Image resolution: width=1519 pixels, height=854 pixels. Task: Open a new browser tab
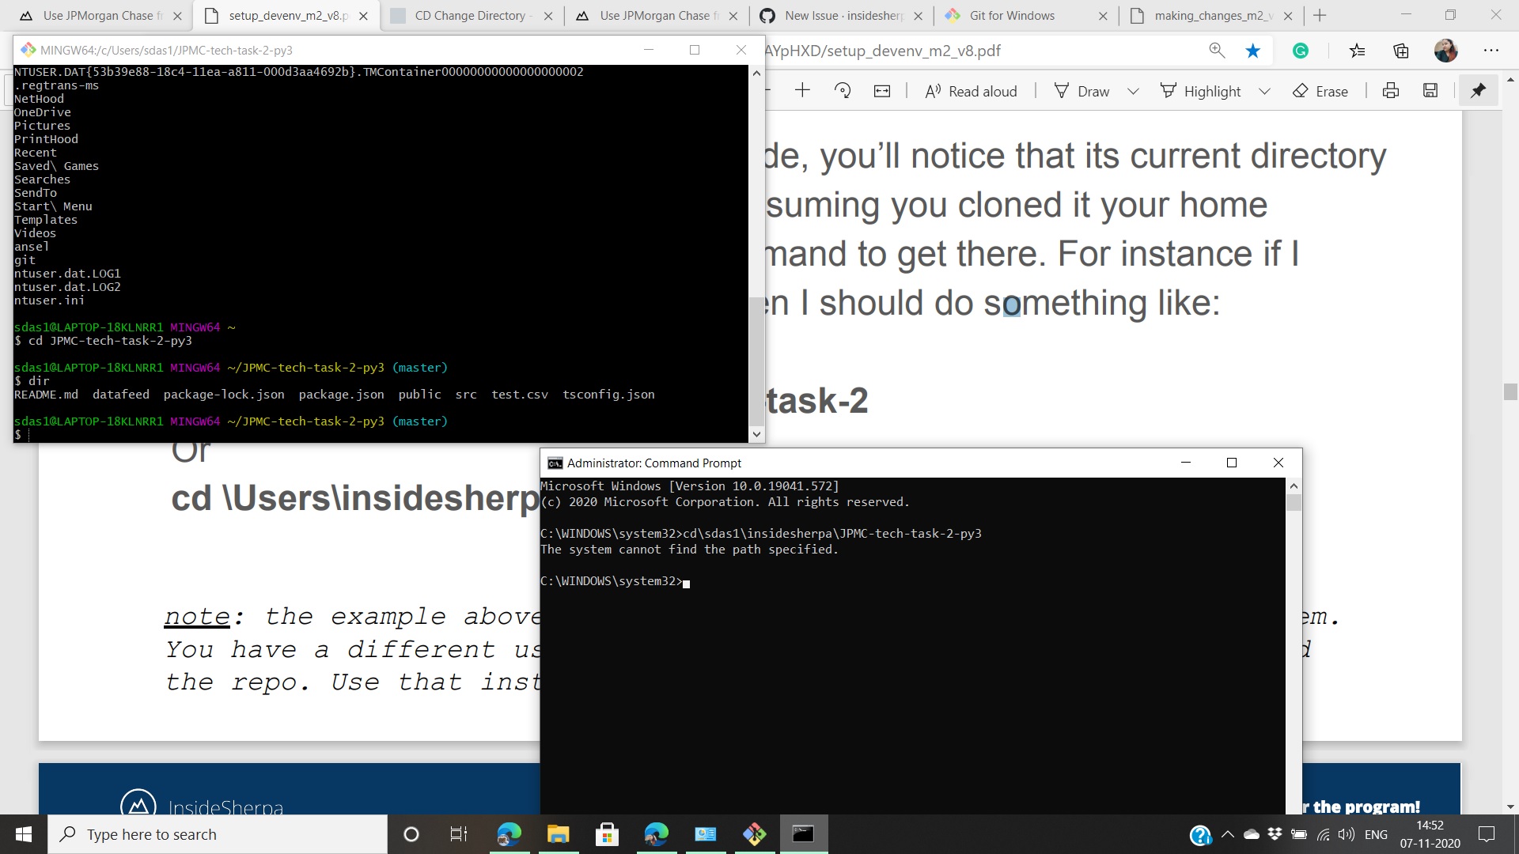(x=1320, y=15)
